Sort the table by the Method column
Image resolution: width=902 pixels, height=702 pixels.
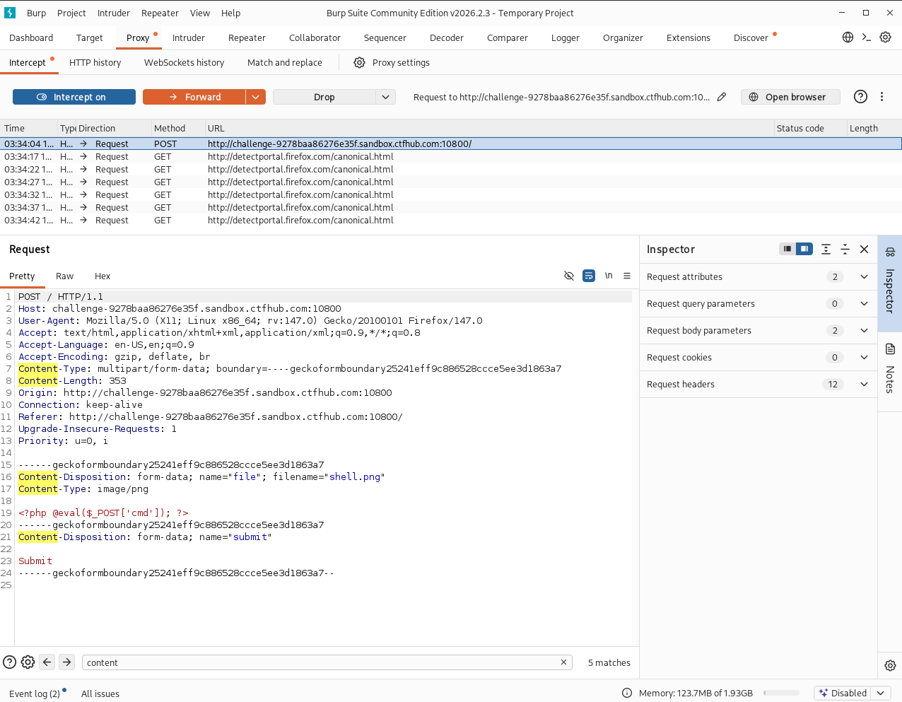[x=177, y=128]
